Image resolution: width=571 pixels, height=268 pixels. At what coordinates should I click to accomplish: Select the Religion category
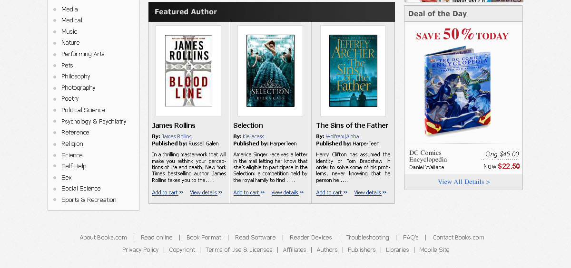(x=72, y=144)
